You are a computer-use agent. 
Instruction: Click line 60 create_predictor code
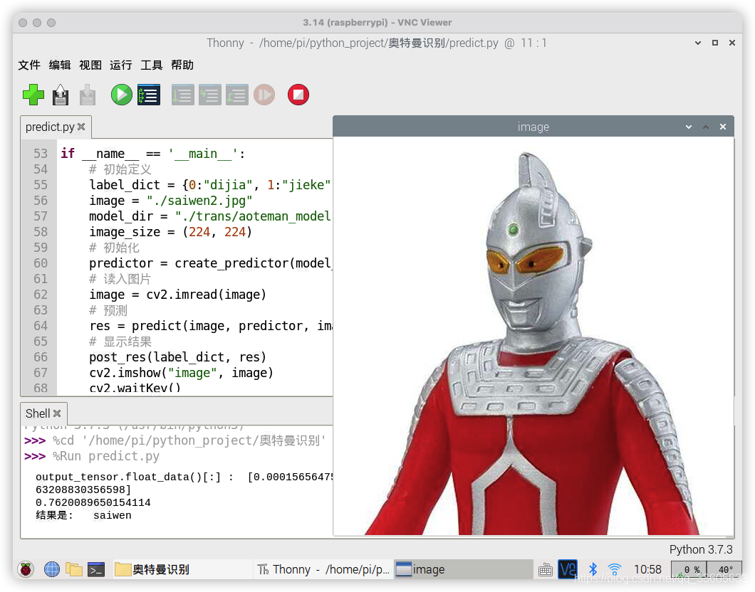point(210,263)
